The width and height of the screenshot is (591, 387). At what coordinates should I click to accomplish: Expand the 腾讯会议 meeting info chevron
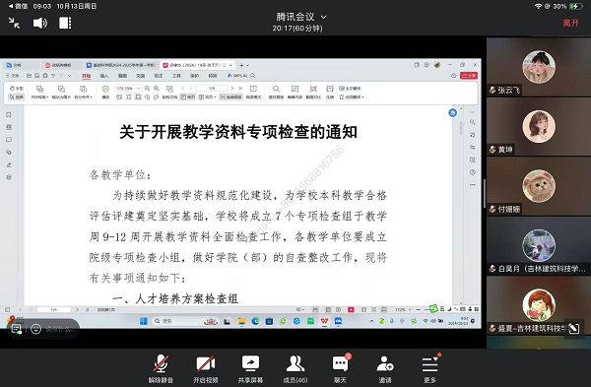pos(323,17)
